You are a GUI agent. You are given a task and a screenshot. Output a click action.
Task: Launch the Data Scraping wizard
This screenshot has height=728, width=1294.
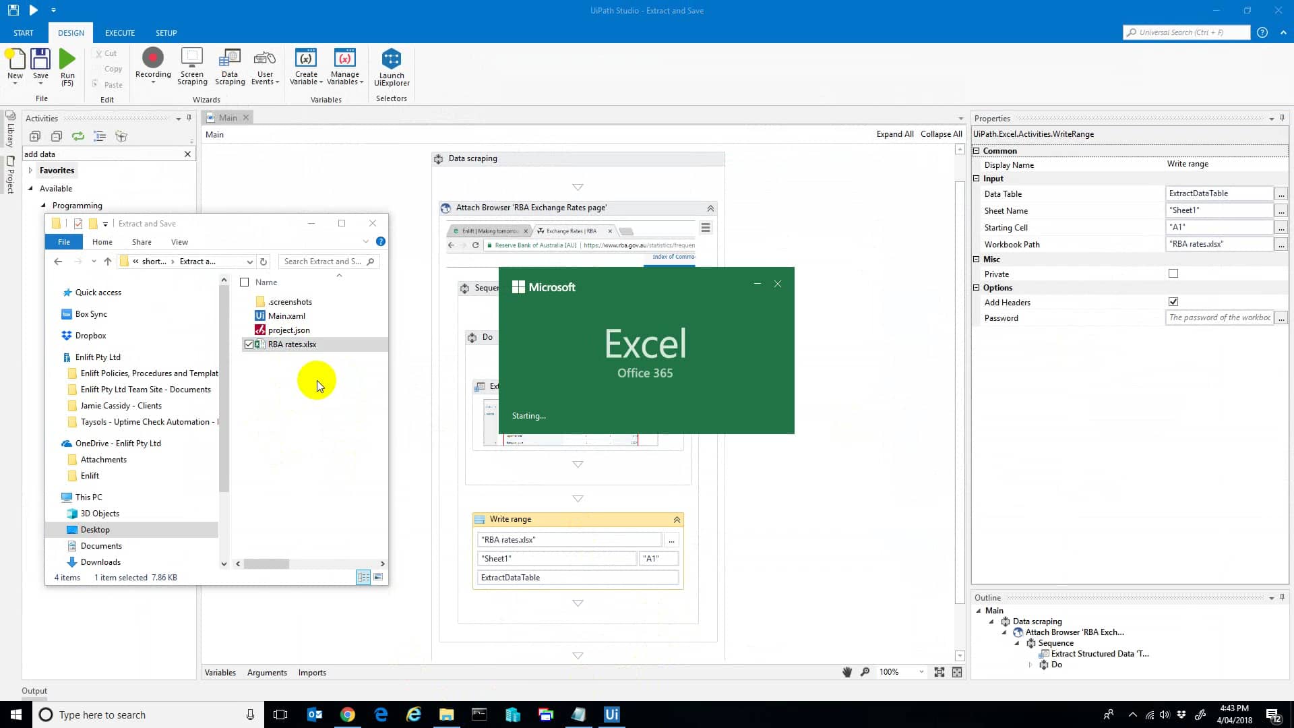click(x=230, y=65)
